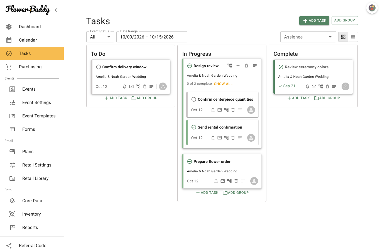Click plus icon on Design review card
Viewport: 380px width, 251px height.
pos(238,66)
